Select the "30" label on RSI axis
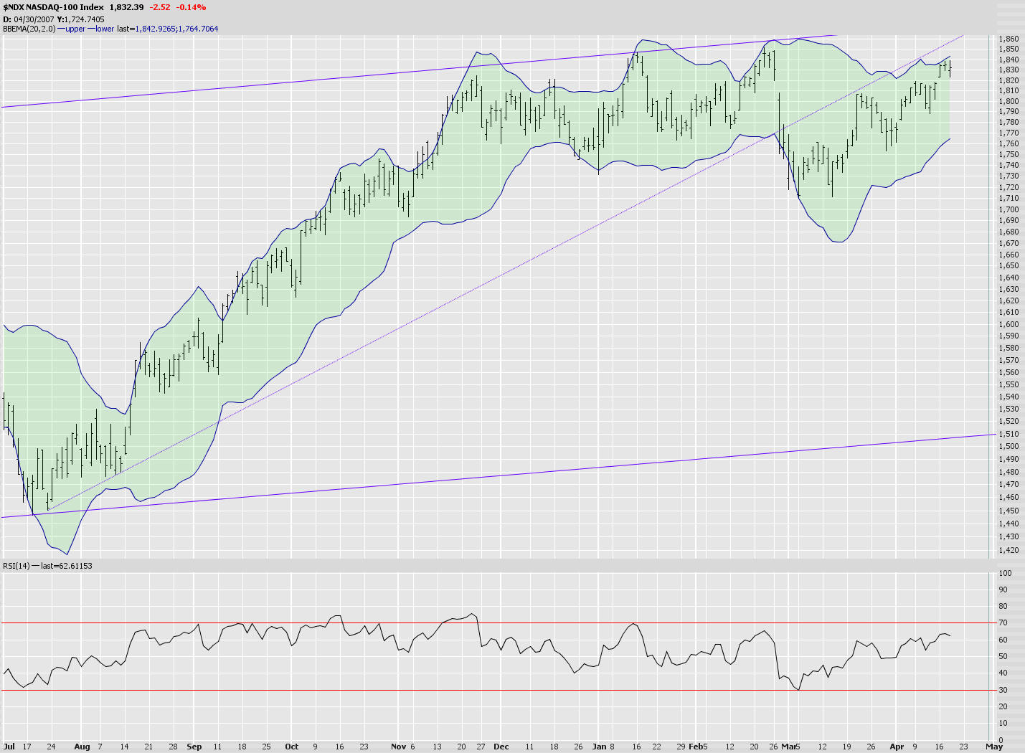This screenshot has width=1025, height=753. [1003, 690]
